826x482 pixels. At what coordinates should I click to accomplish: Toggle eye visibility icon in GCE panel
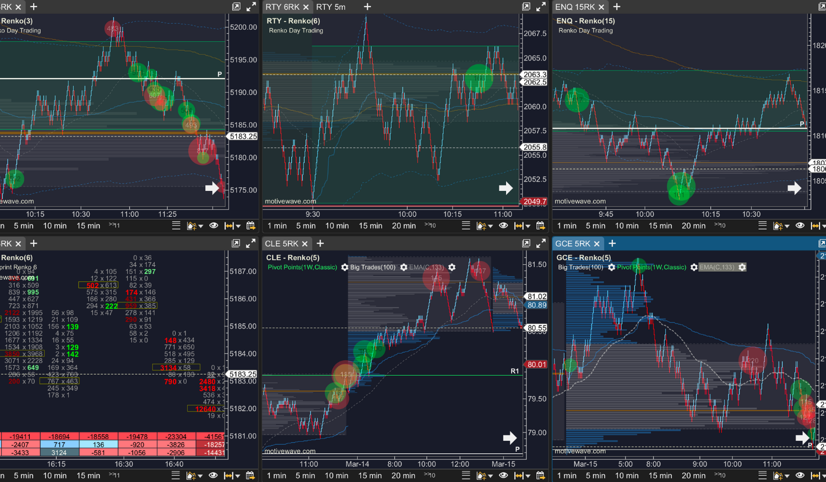800,475
